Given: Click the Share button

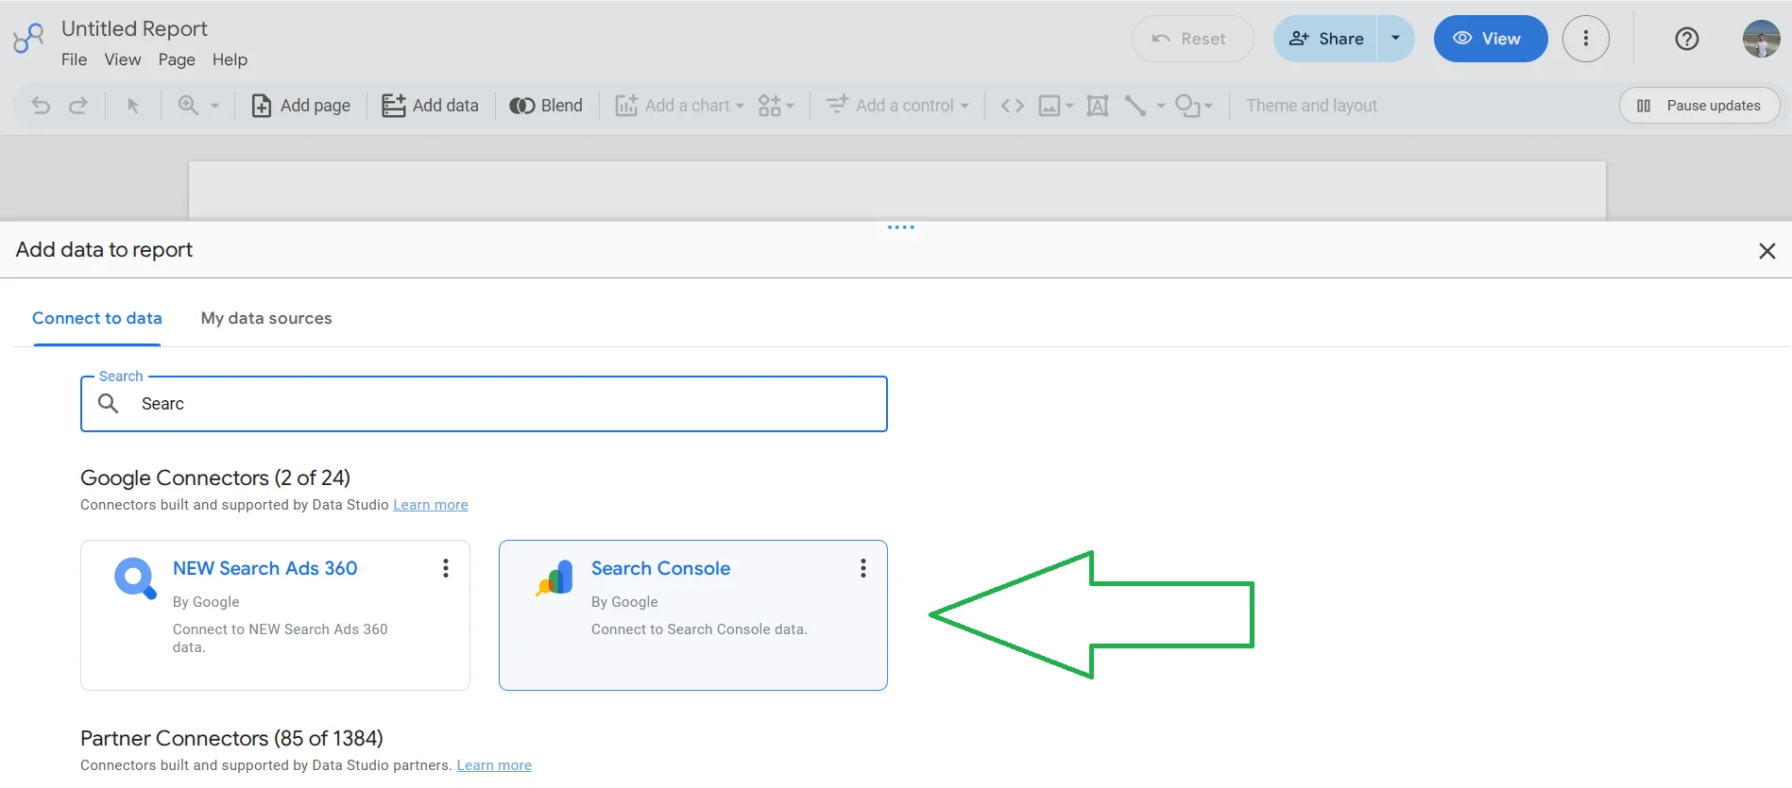Looking at the screenshot, I should pyautogui.click(x=1325, y=39).
